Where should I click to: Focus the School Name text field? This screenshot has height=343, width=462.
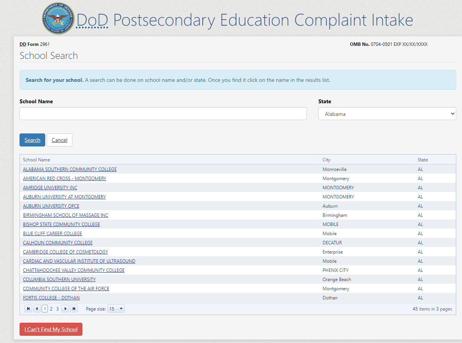(163, 114)
